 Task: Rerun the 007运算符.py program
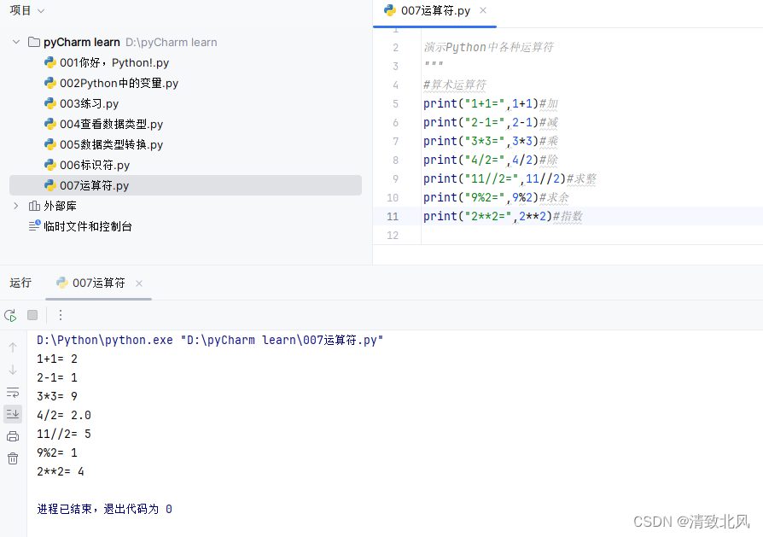point(10,315)
